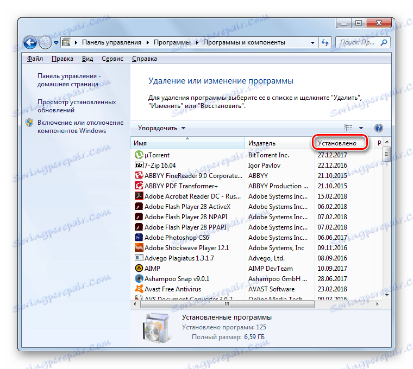Click the ABBYY FineReader 9.0 icon
The image size is (413, 369).
(139, 175)
